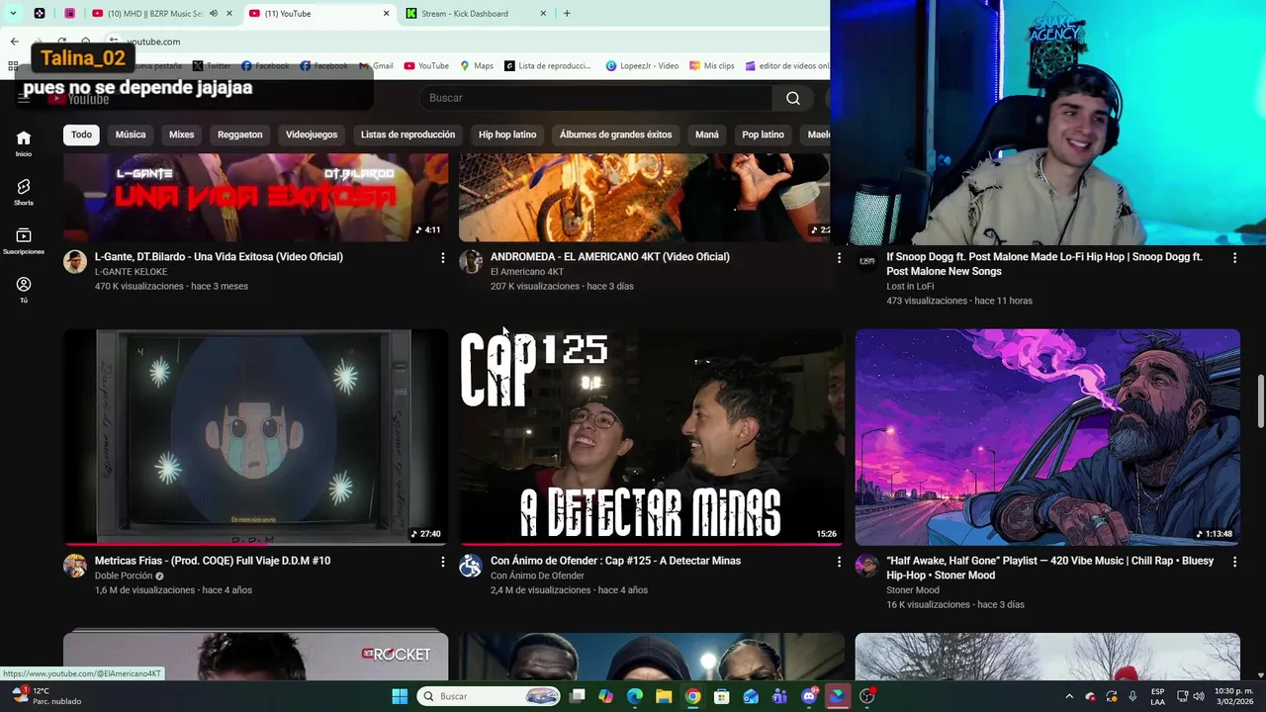Viewport: 1266px width, 712px height.
Task: Open Shorts from the sidebar
Action: click(x=24, y=192)
